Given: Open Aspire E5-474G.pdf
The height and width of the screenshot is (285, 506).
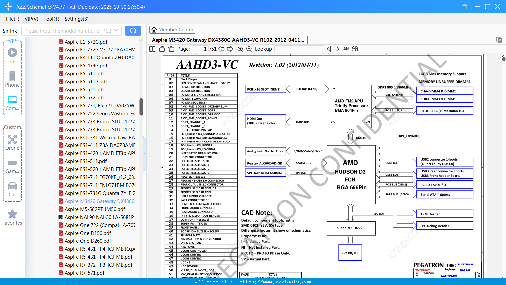Looking at the screenshot, I should pos(86,65).
